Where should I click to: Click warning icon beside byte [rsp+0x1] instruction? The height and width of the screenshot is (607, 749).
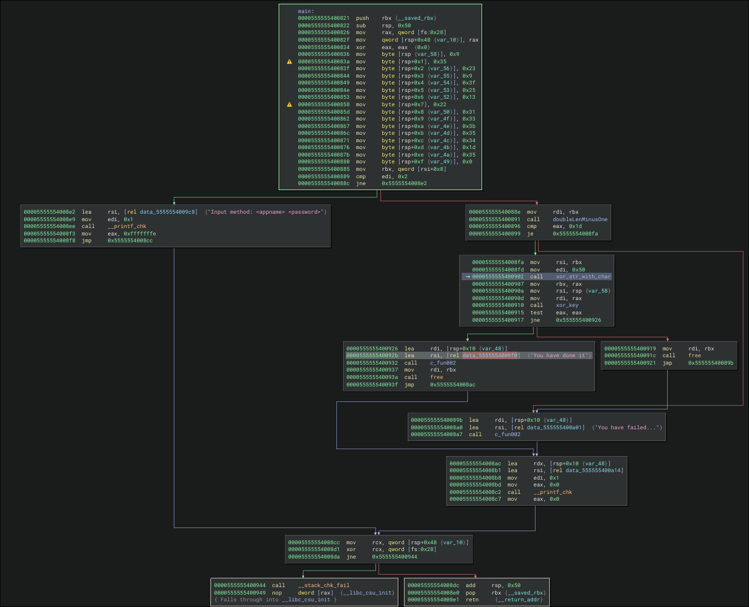289,62
